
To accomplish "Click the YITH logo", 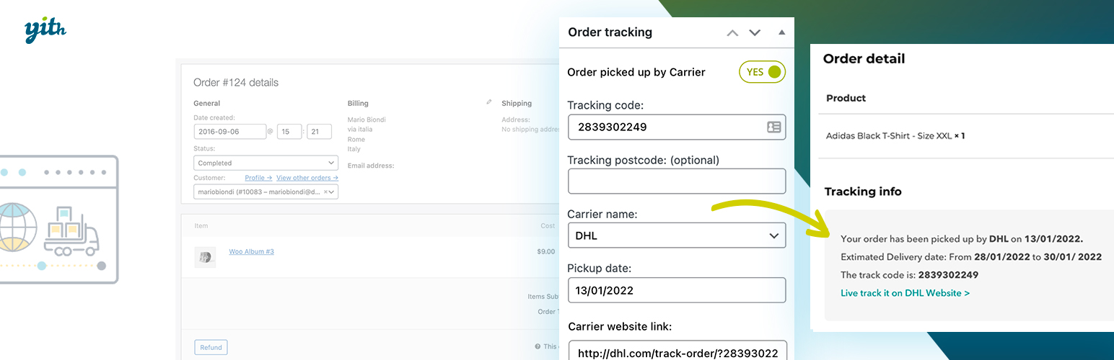I will click(45, 30).
